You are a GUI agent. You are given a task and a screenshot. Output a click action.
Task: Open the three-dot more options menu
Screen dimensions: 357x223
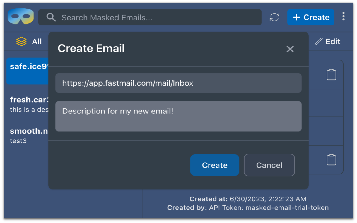(x=344, y=16)
